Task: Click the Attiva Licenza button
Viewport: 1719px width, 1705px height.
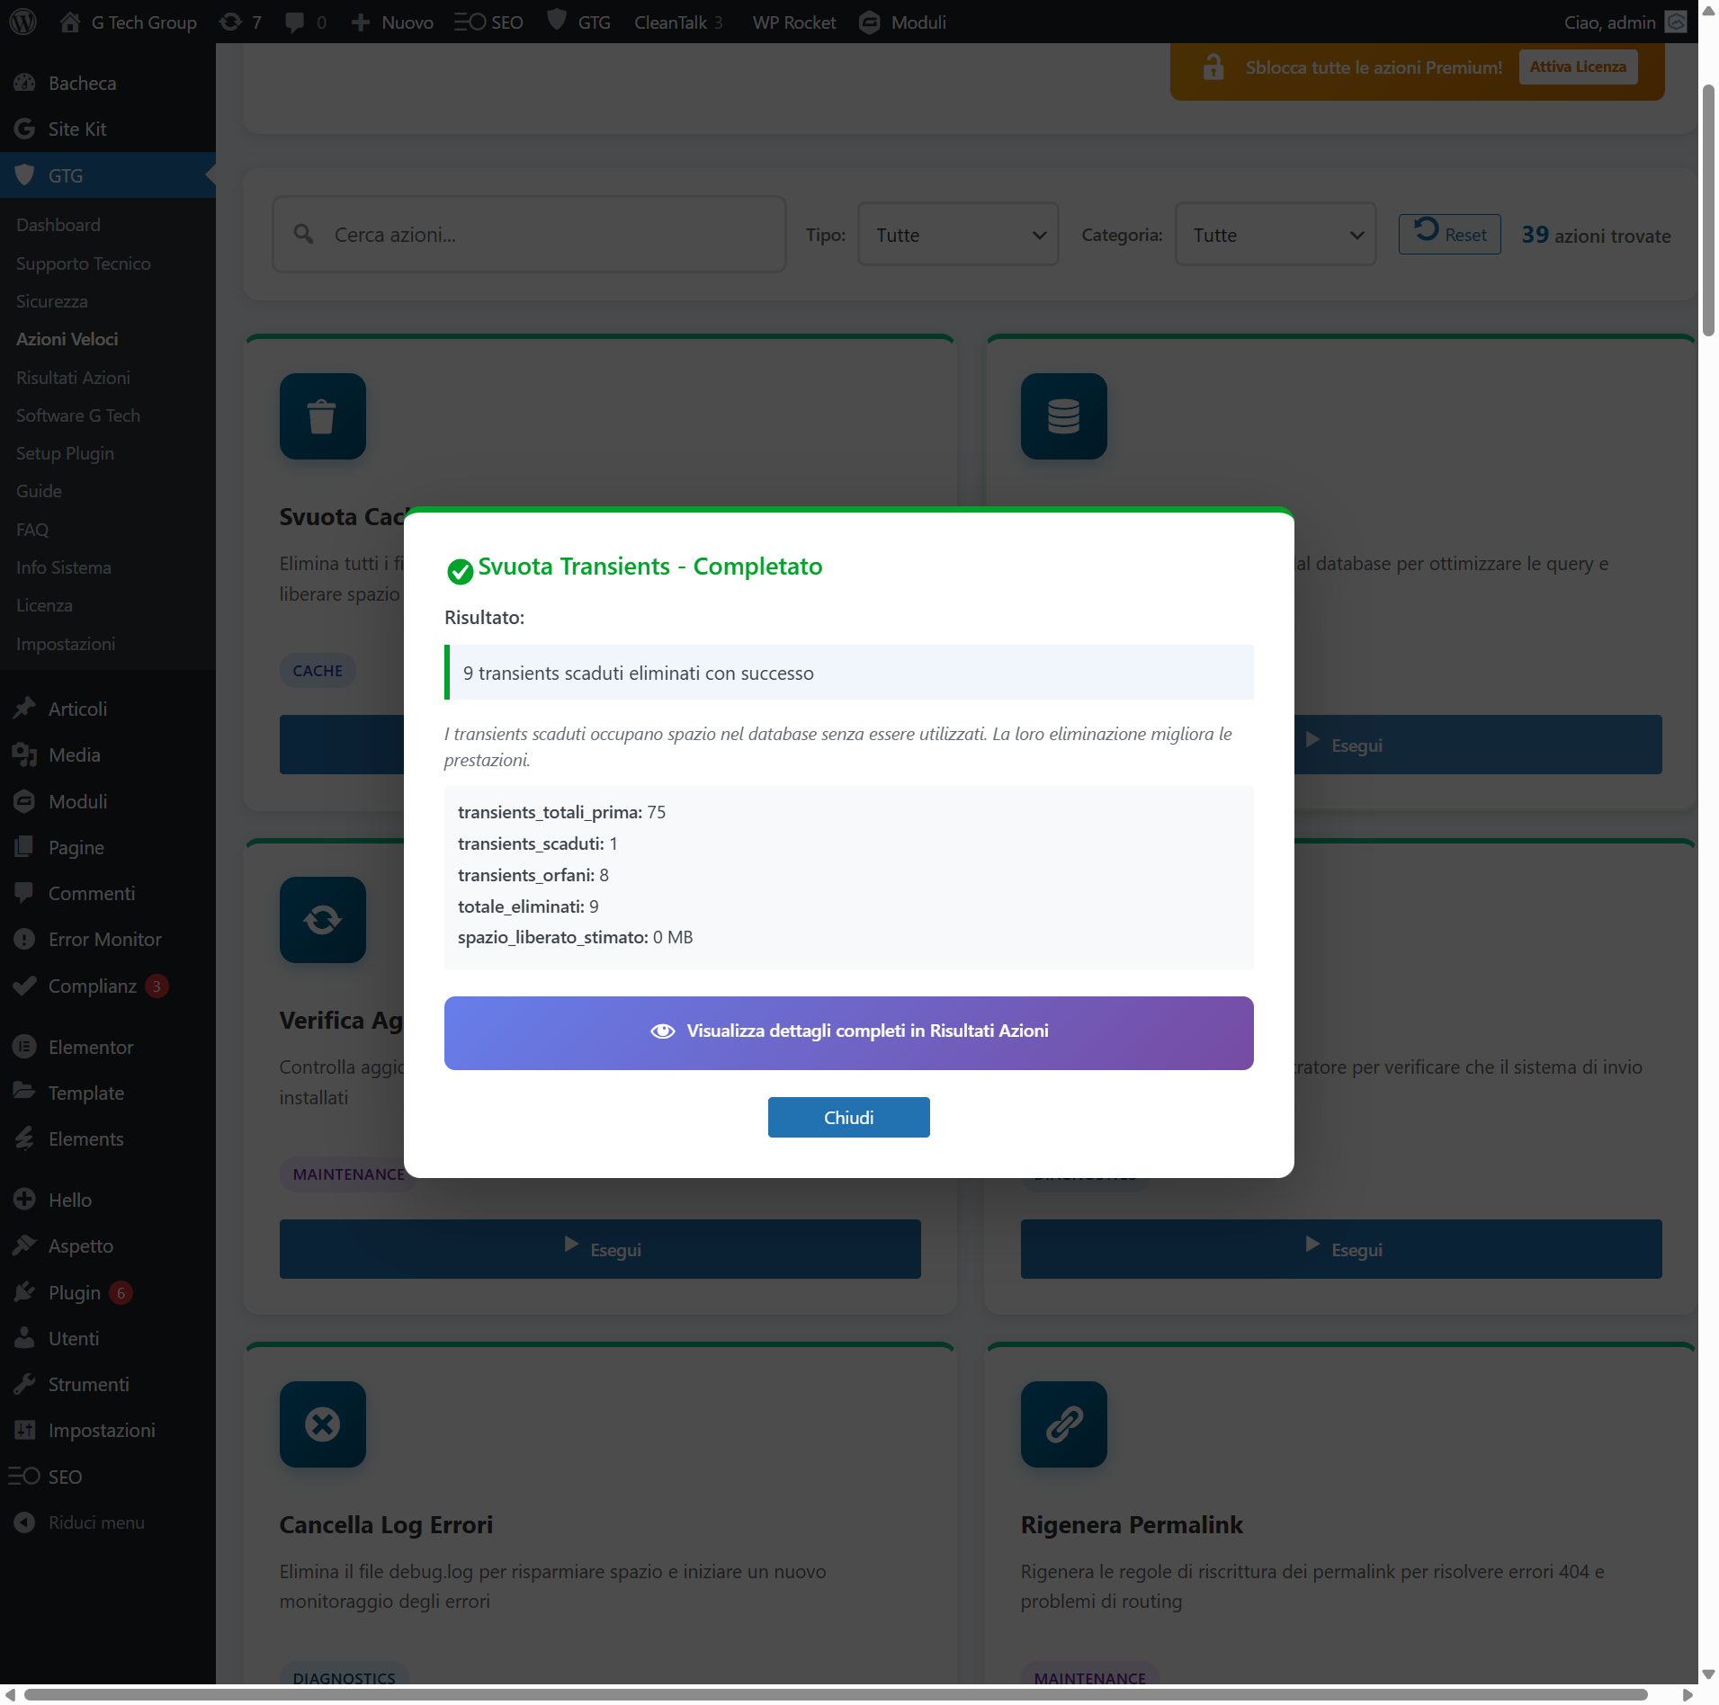Action: click(x=1577, y=67)
